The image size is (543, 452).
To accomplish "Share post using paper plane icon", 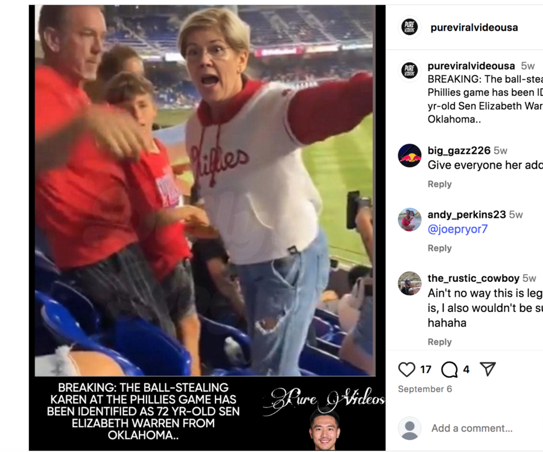I will click(487, 369).
